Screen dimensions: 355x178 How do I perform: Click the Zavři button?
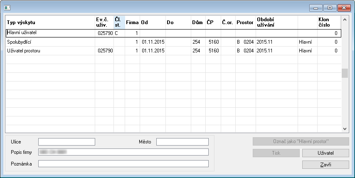325,165
